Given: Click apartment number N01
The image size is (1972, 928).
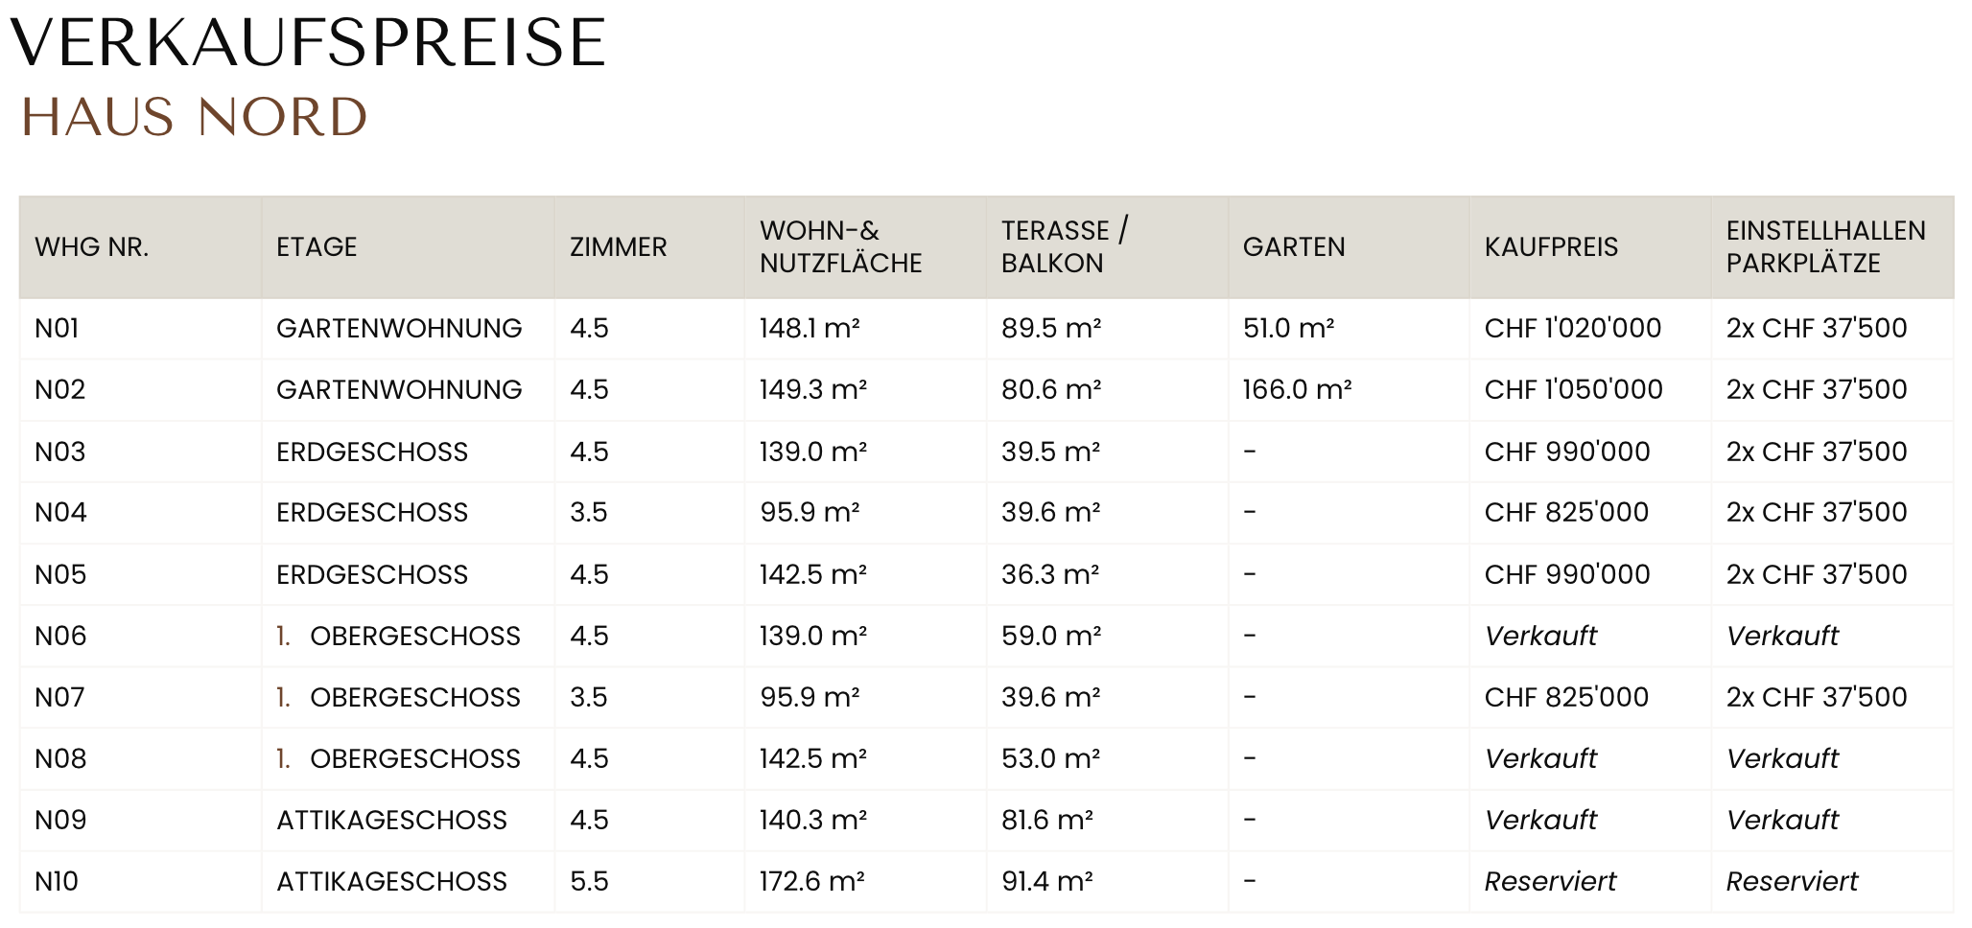Looking at the screenshot, I should point(57,328).
